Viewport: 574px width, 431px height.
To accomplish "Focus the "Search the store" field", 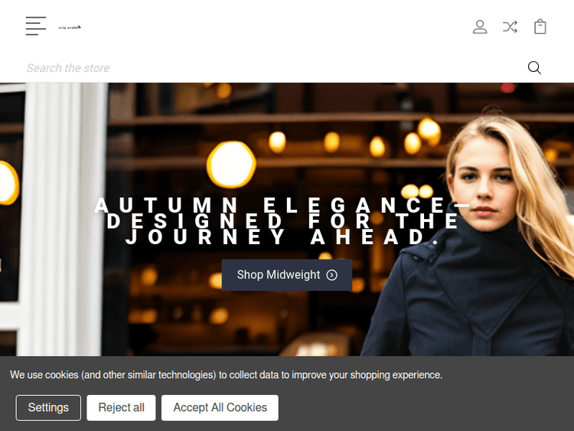I will click(268, 68).
